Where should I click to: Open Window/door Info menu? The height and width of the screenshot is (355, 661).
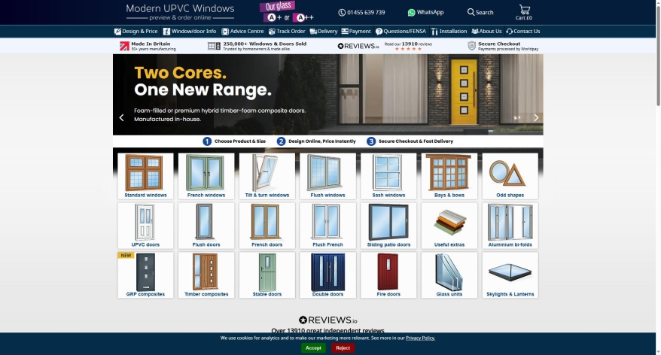[190, 31]
